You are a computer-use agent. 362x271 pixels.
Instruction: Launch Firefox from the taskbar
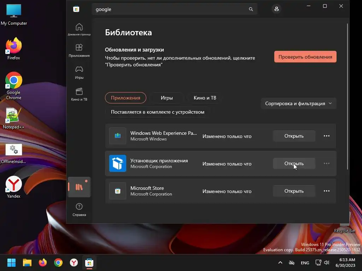[43, 263]
